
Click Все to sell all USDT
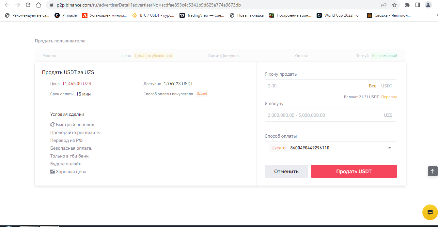tap(372, 86)
